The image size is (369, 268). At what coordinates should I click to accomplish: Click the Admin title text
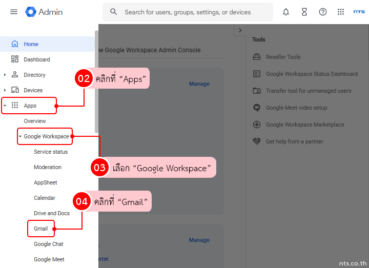pyautogui.click(x=51, y=12)
